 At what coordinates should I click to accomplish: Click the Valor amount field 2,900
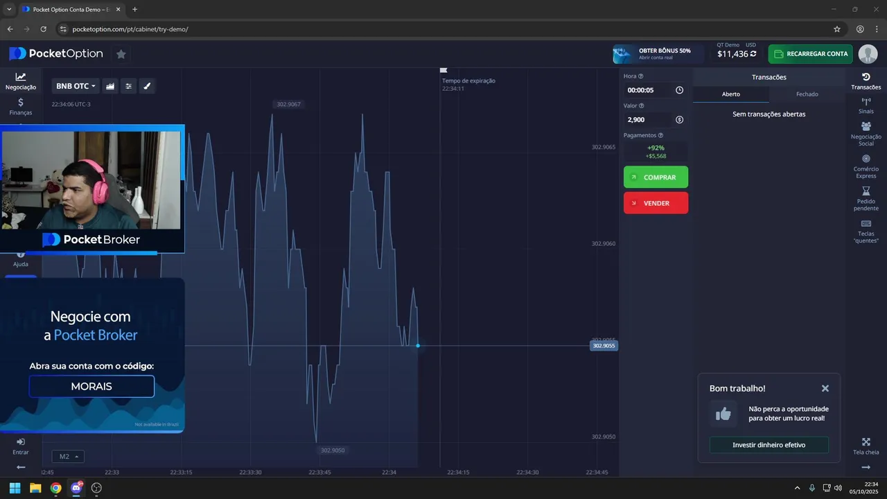coord(655,120)
